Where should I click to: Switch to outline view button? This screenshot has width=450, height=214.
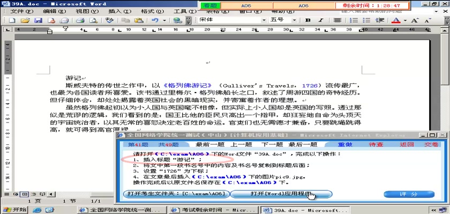point(33,194)
